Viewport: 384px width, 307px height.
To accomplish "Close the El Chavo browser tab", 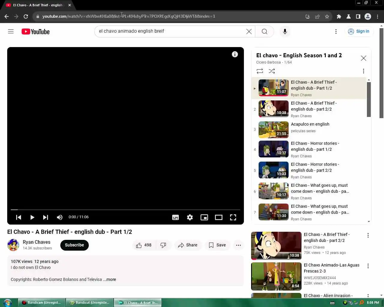I will pyautogui.click(x=70, y=5).
